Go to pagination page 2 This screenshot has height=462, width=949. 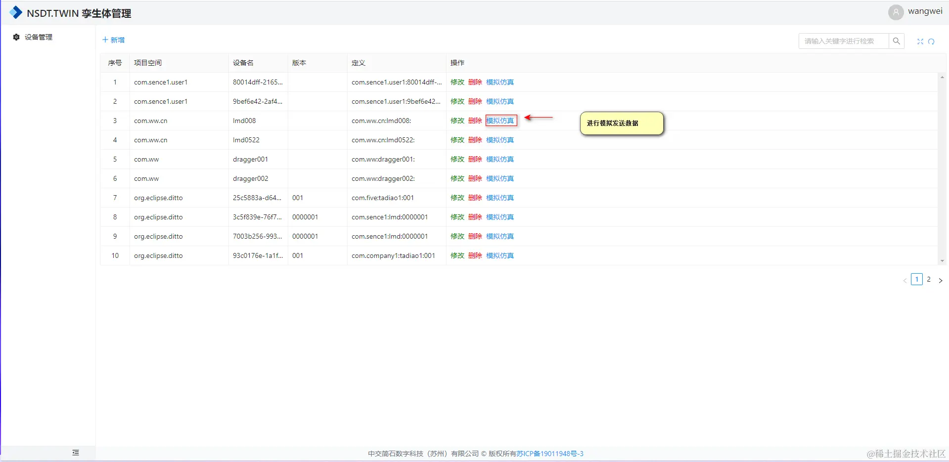tap(929, 279)
